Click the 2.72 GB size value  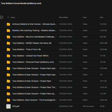[103, 94]
